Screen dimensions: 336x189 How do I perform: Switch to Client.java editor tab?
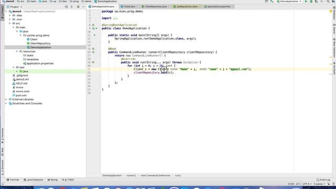[x=129, y=7]
